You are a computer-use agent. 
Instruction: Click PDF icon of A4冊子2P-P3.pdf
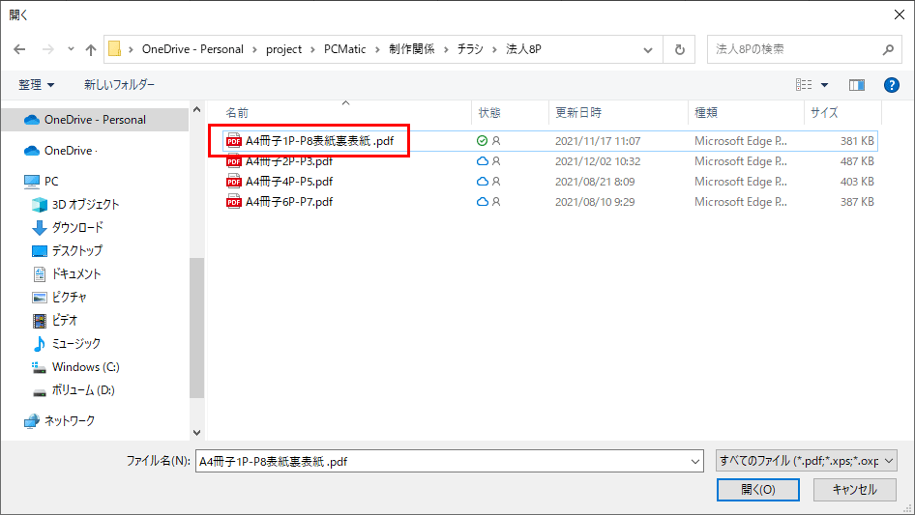tap(233, 161)
